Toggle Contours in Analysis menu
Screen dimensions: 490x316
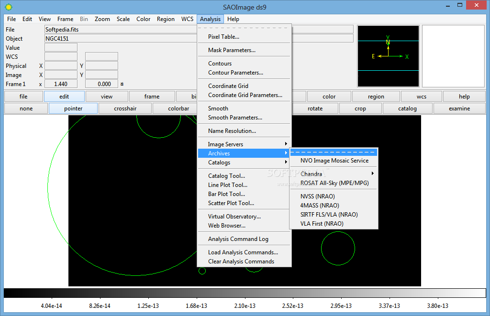click(x=245, y=64)
